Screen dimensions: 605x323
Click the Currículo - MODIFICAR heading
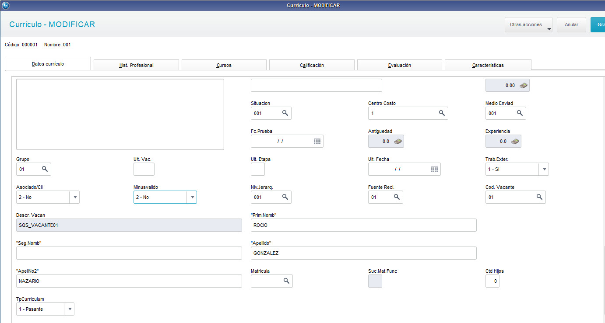click(x=52, y=24)
